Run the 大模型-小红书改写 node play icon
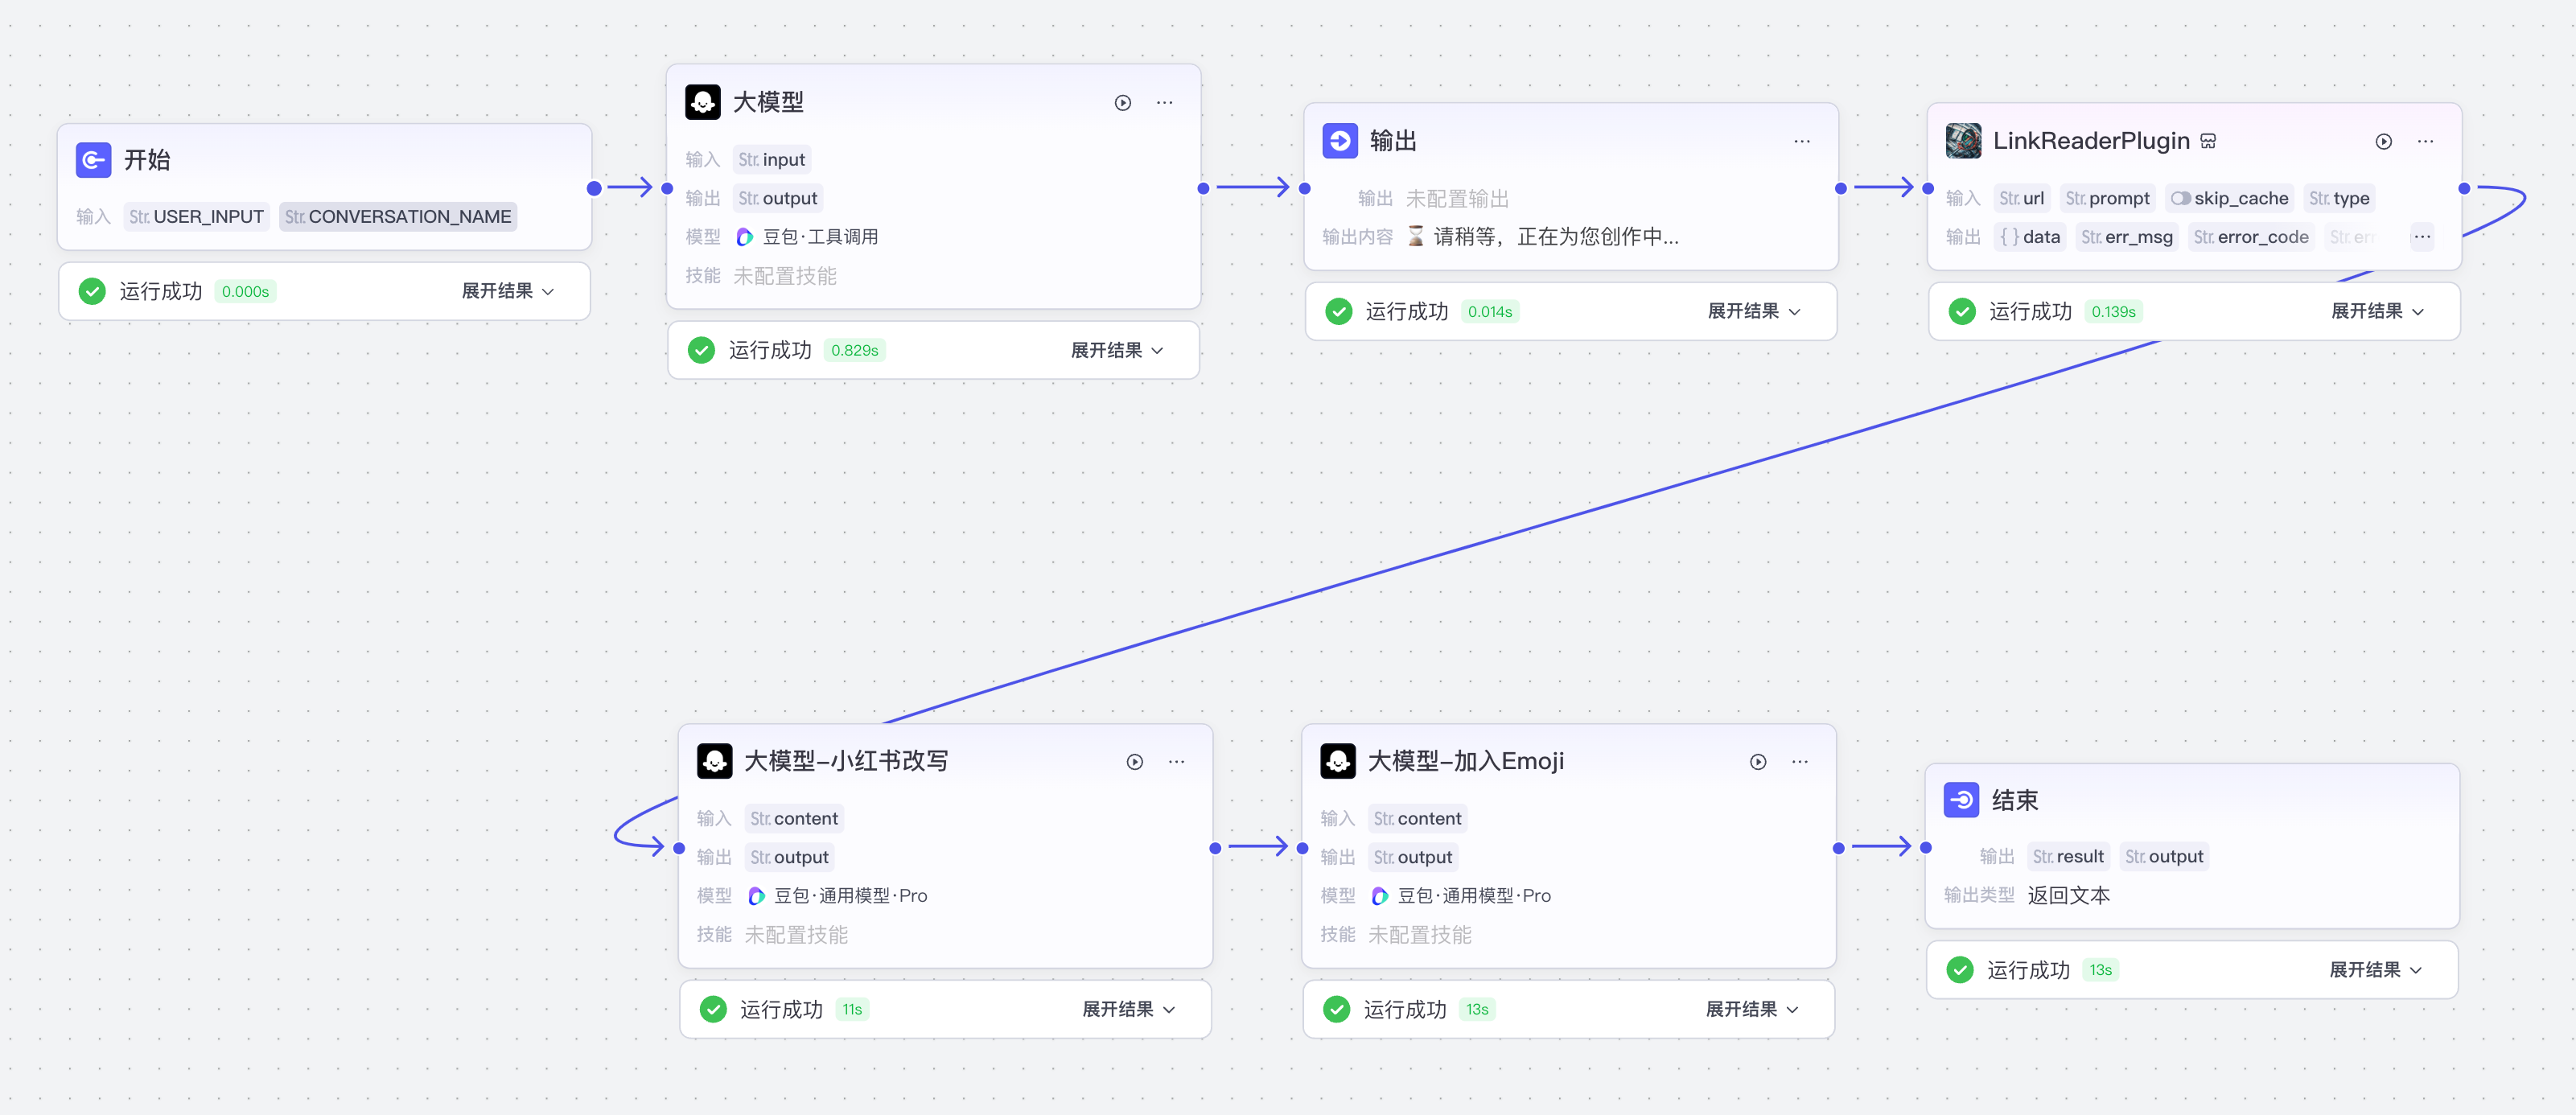 click(1135, 761)
